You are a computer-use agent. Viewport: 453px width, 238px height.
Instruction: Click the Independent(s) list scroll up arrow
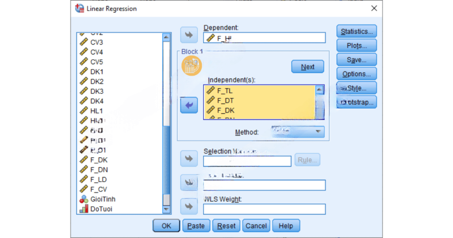click(319, 90)
